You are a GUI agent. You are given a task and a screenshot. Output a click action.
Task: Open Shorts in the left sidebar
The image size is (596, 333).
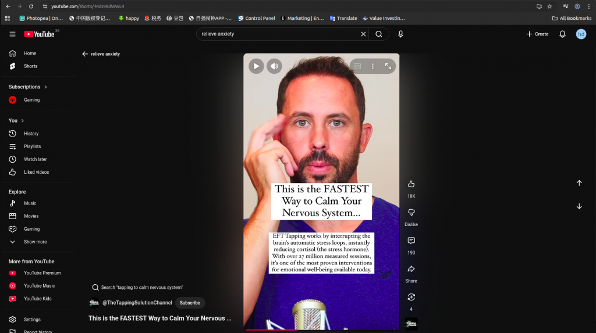30,66
